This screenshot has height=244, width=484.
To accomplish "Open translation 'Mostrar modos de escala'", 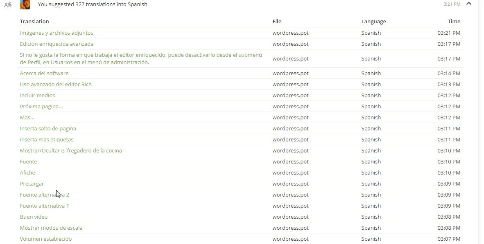I will click(51, 228).
